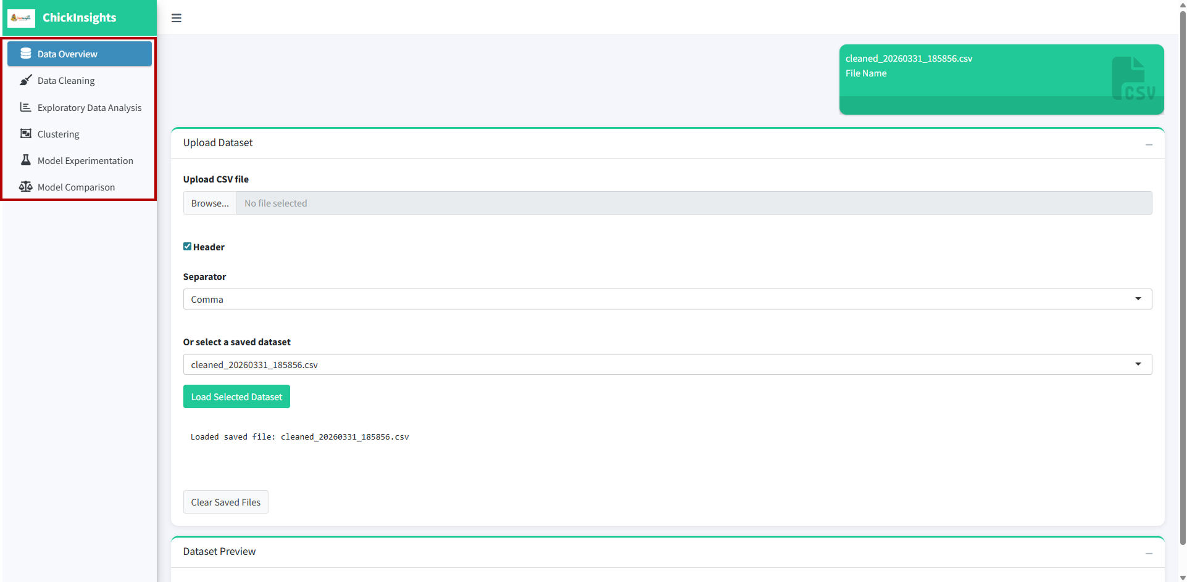Open the Separator dropdown showing Comma
This screenshot has height=582, width=1187.
point(667,299)
